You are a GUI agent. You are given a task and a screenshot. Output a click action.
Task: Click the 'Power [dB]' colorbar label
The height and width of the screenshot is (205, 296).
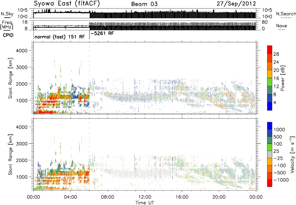pyautogui.click(x=283, y=78)
